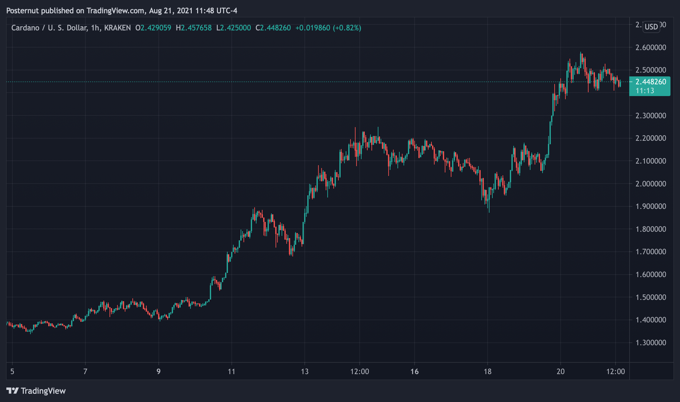Click the date label 11 on time axis
Image resolution: width=680 pixels, height=402 pixels.
pyautogui.click(x=231, y=372)
